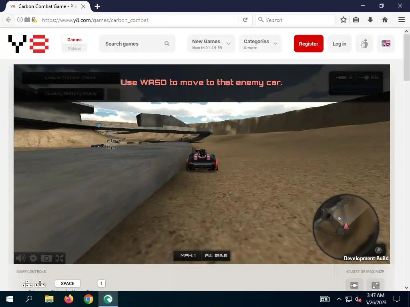
Task: Maximize the game with the expand icon
Action: click(376, 285)
